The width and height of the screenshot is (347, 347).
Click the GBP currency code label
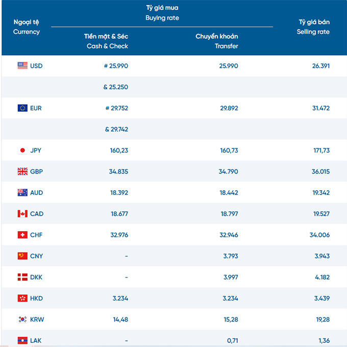36,171
